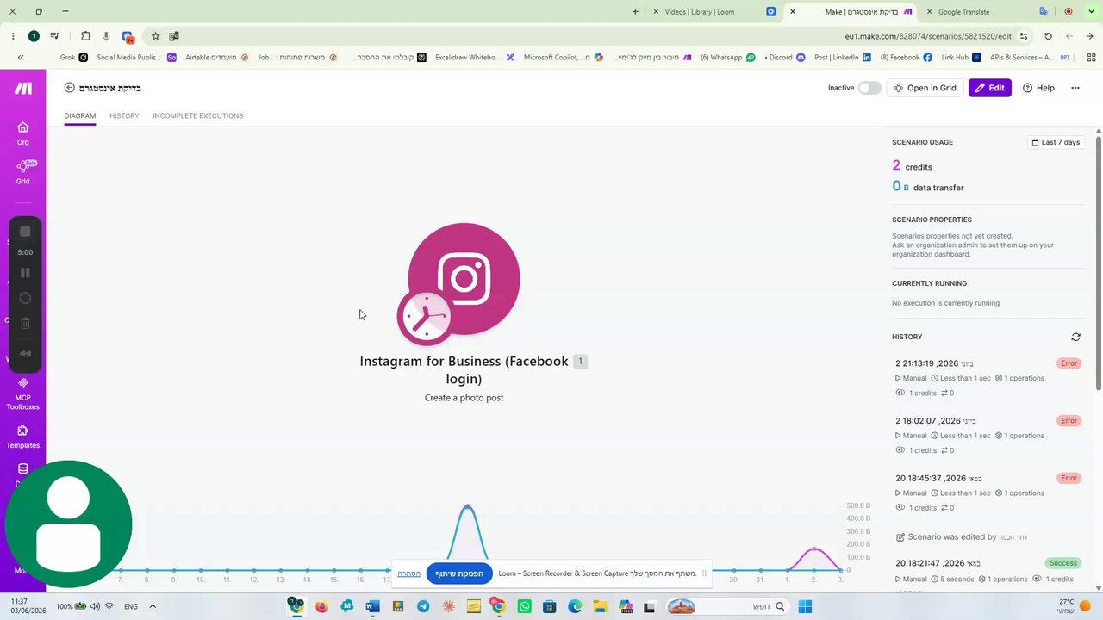Viewport: 1103px width, 620px height.
Task: Open Word from the taskbar
Action: [372, 607]
